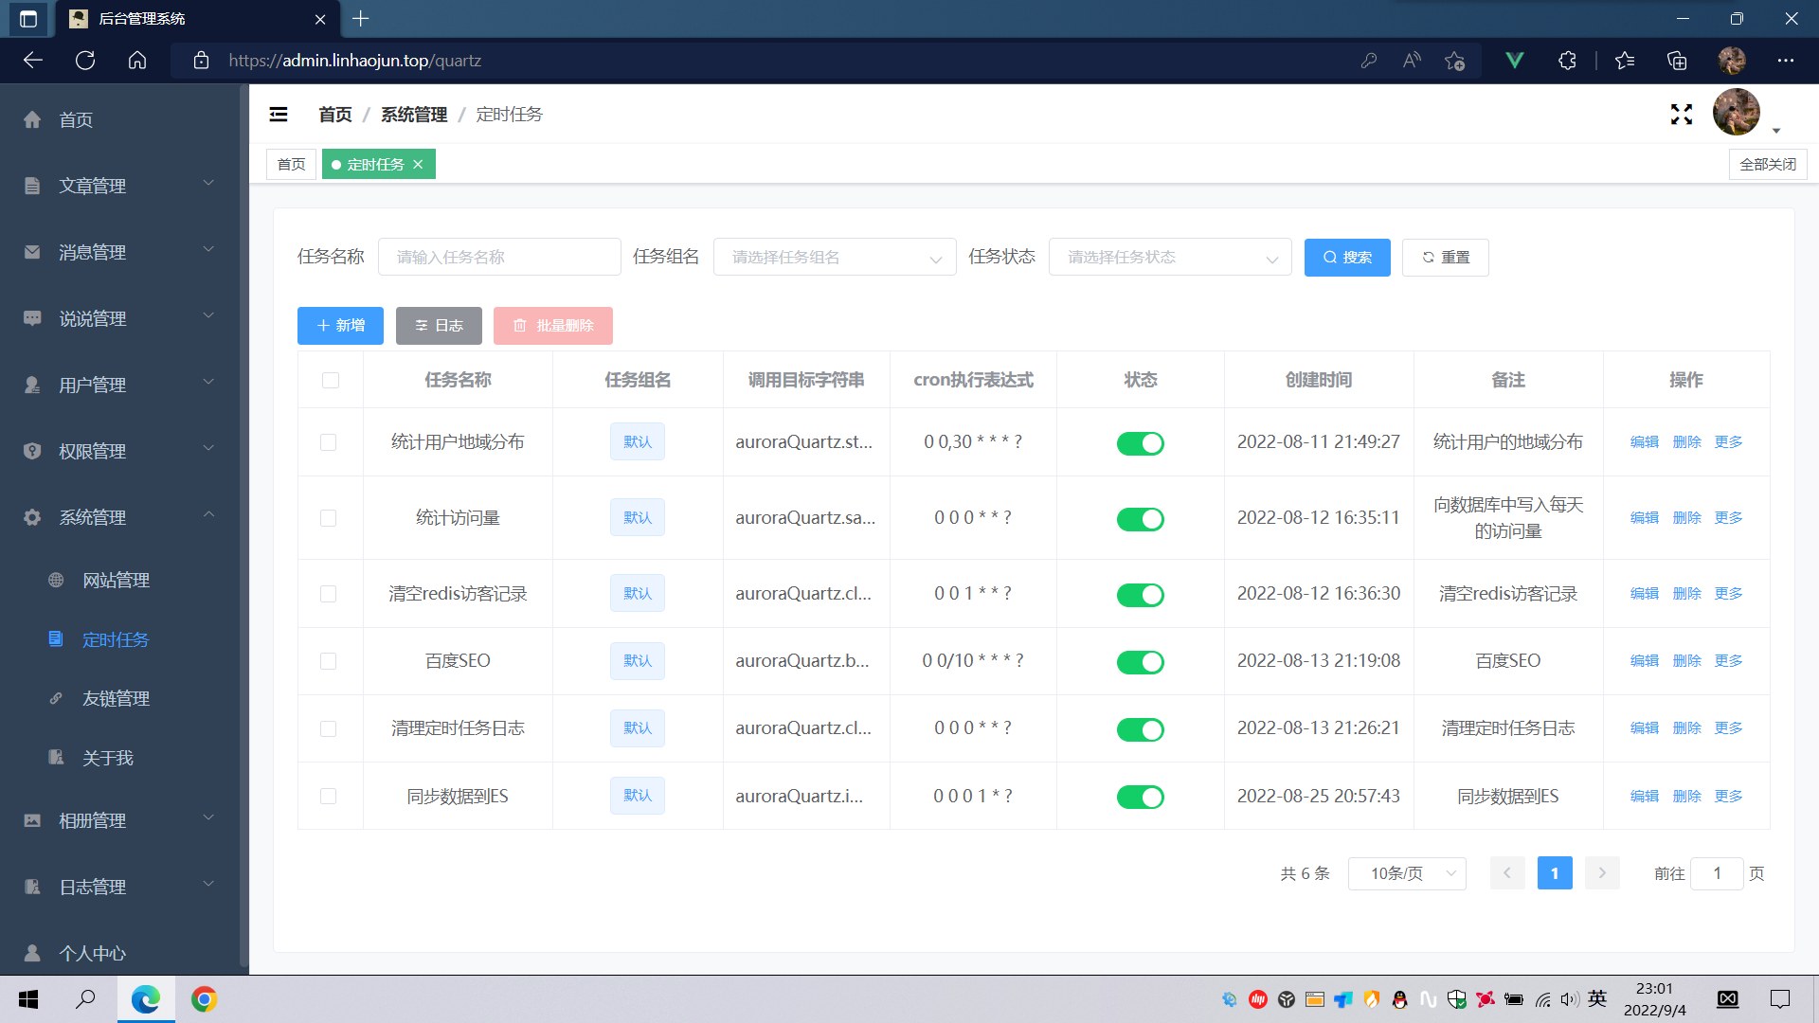This screenshot has height=1023, width=1819.
Task: Click the 说说管理 chat icon
Action: point(32,318)
